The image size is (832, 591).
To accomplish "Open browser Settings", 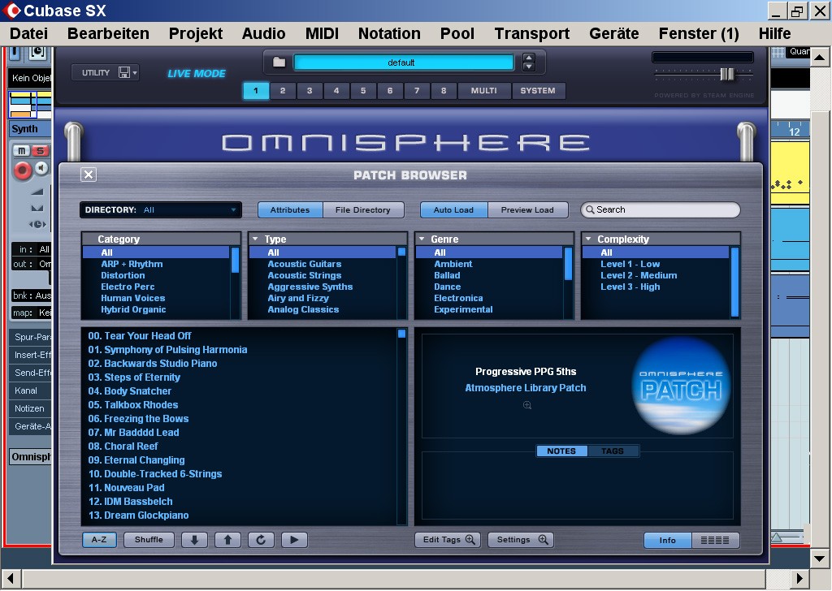I will (521, 540).
